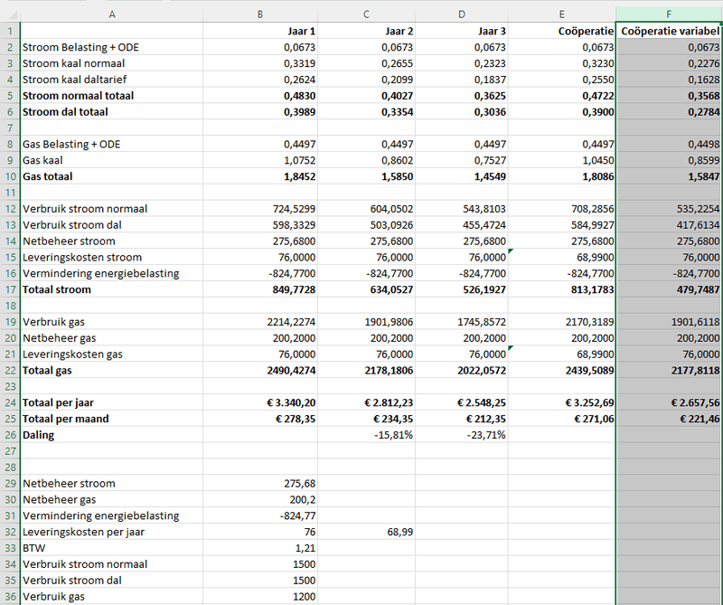
Task: Select 'Vermindering energiebelasting' in row 16
Action: 111,273
